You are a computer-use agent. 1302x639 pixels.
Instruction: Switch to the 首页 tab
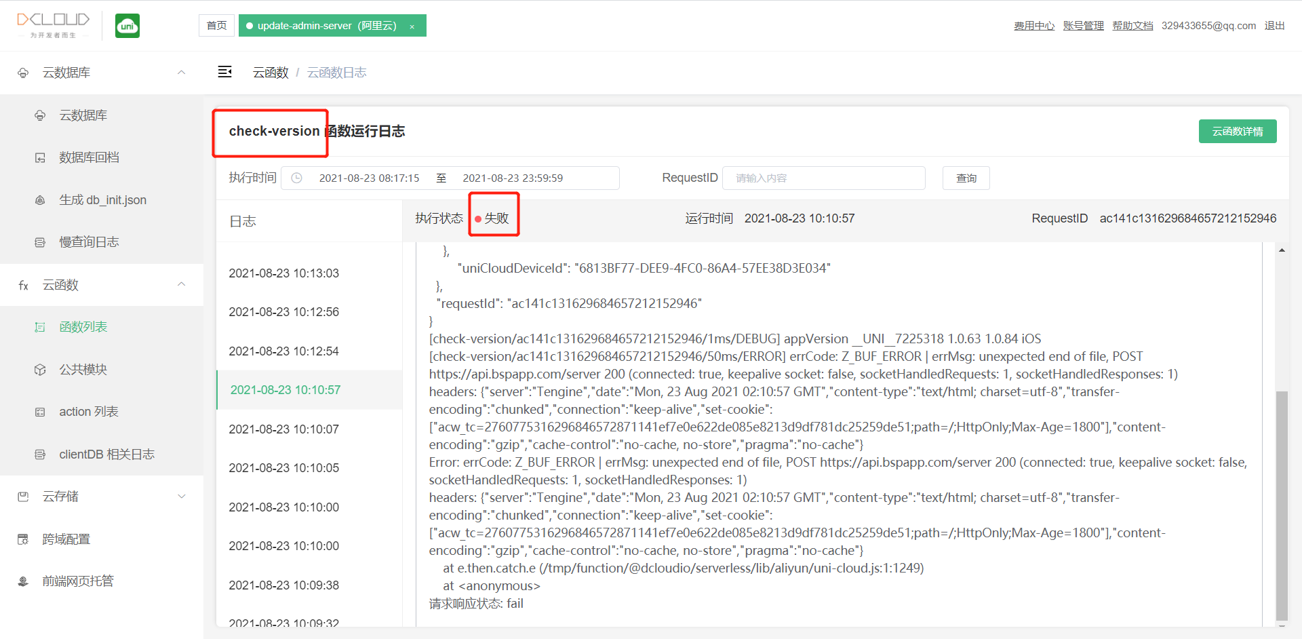(x=216, y=25)
